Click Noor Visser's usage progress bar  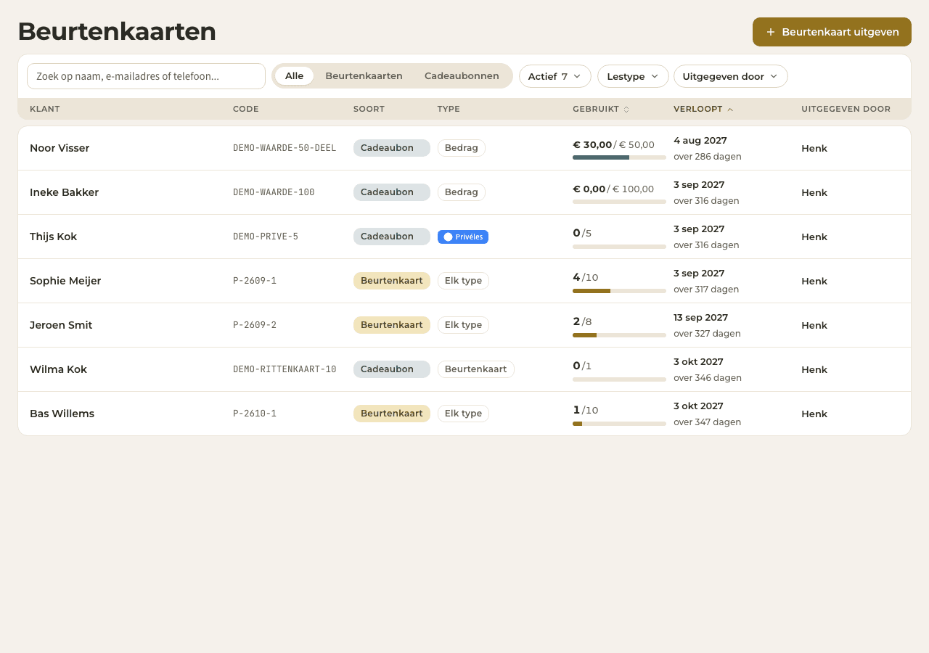pos(619,157)
